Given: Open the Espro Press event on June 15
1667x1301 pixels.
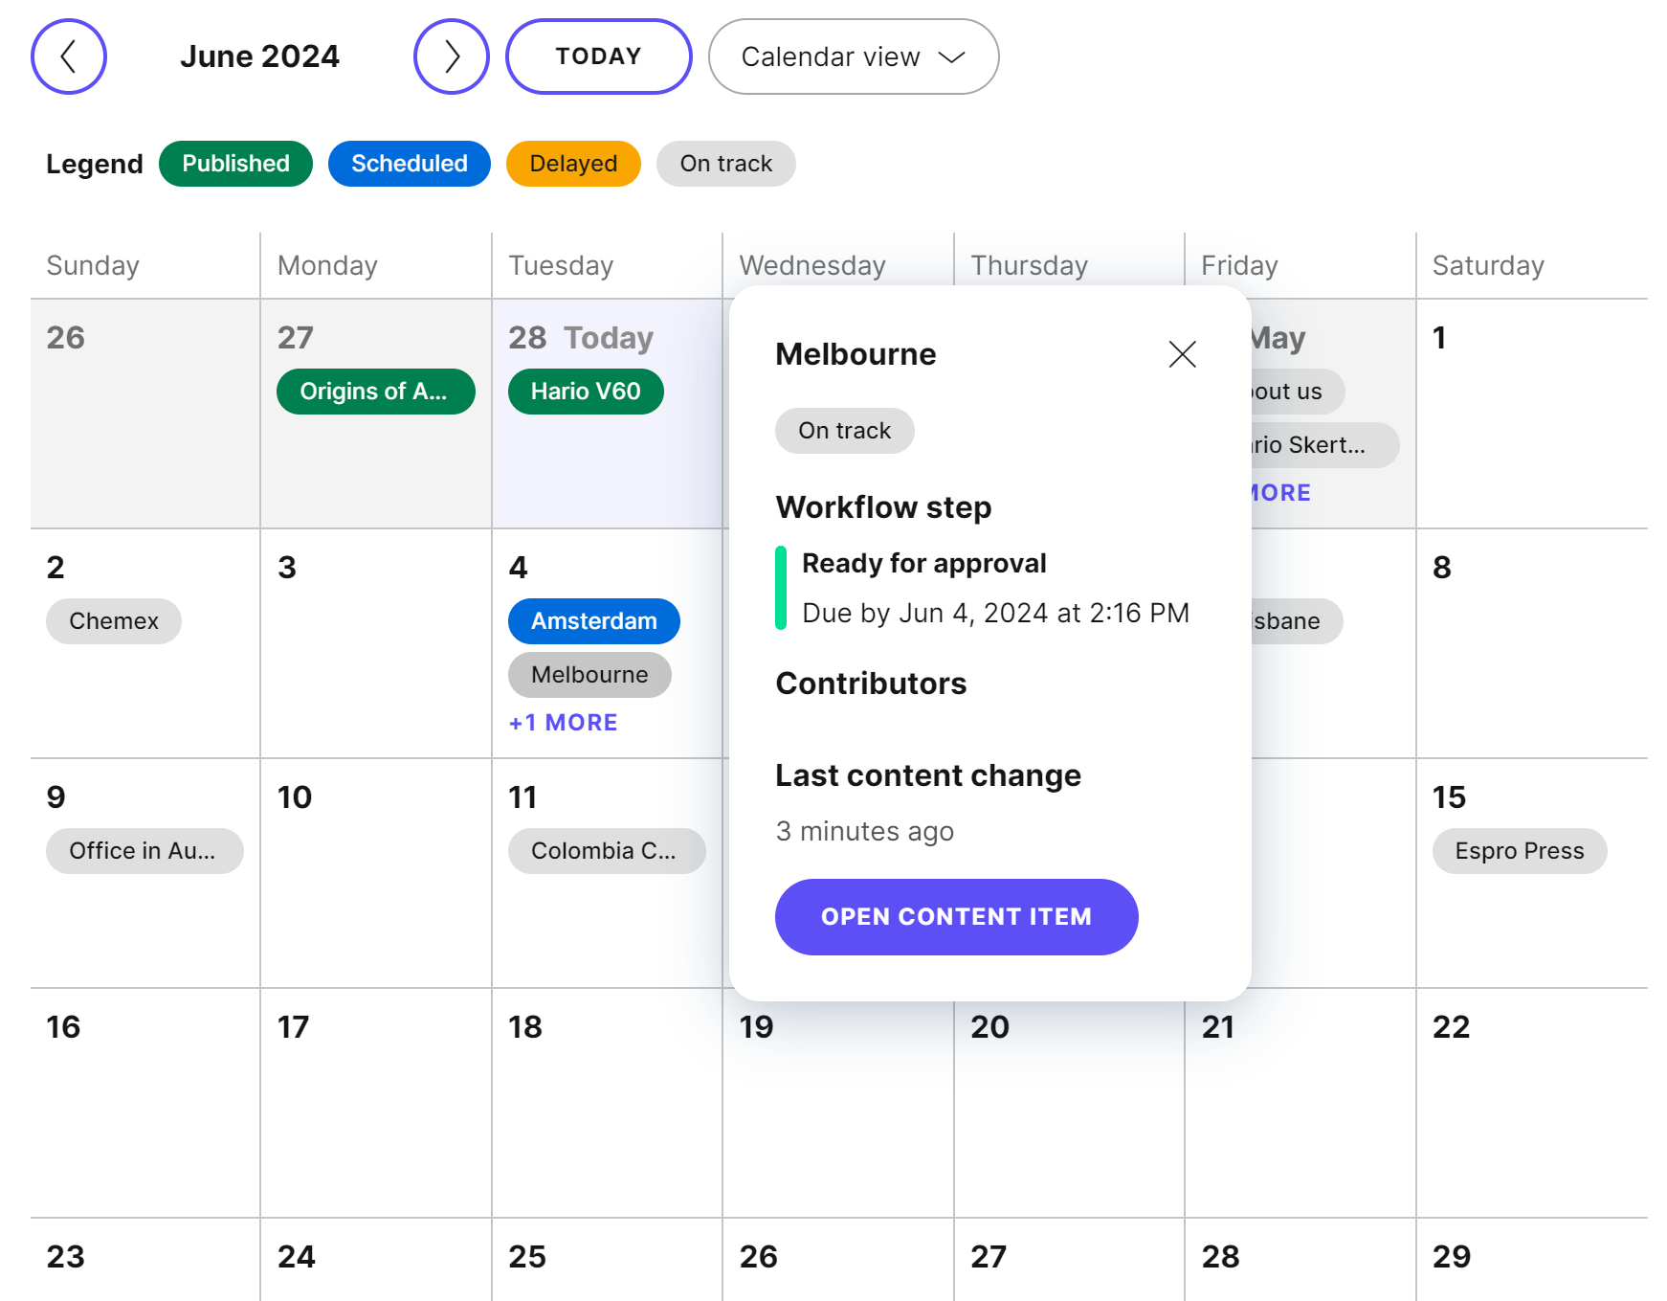Looking at the screenshot, I should tap(1519, 850).
